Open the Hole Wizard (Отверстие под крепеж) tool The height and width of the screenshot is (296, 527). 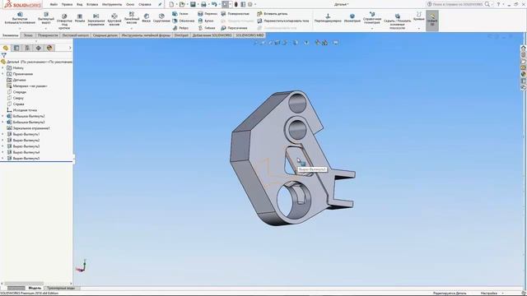coord(64,21)
